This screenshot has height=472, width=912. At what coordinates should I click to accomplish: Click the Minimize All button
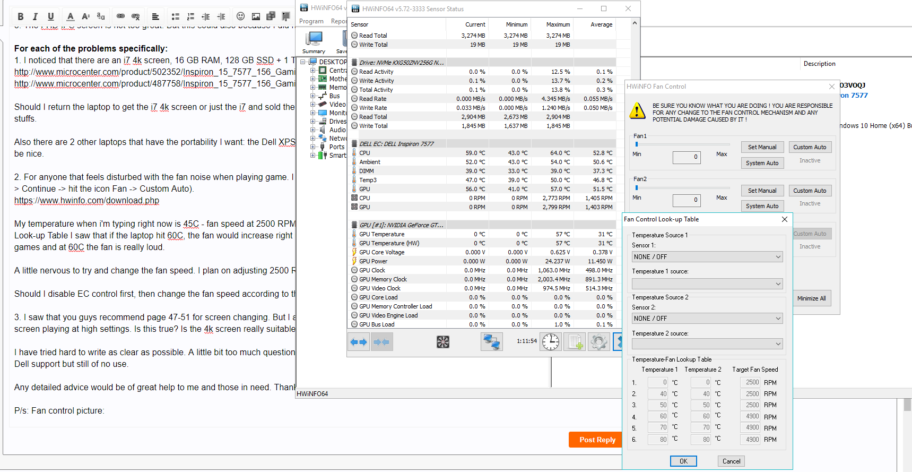tap(811, 298)
